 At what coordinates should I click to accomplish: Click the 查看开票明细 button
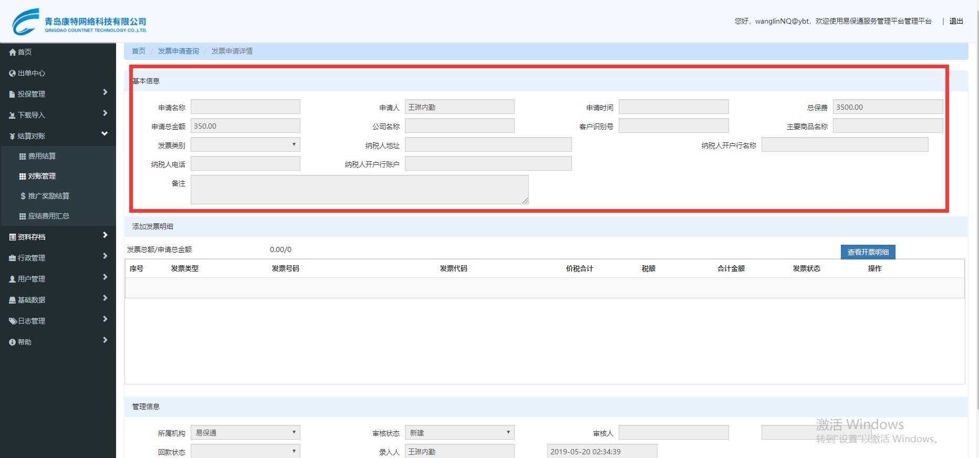pyautogui.click(x=868, y=252)
